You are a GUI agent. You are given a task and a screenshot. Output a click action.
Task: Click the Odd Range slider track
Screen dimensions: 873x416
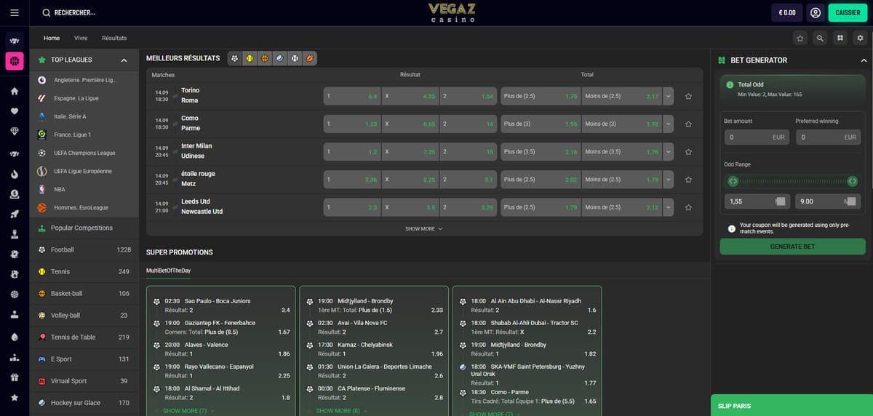pos(792,181)
